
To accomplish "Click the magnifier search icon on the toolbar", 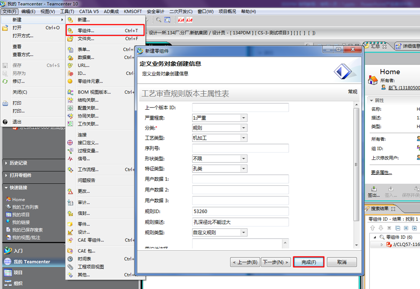I will (159, 19).
